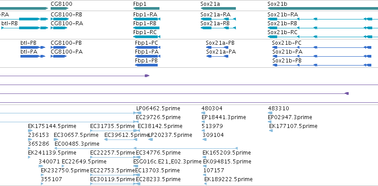The height and width of the screenshot is (186, 378).
Task: Select EST EC13703.5prime
Action: click(x=157, y=170)
